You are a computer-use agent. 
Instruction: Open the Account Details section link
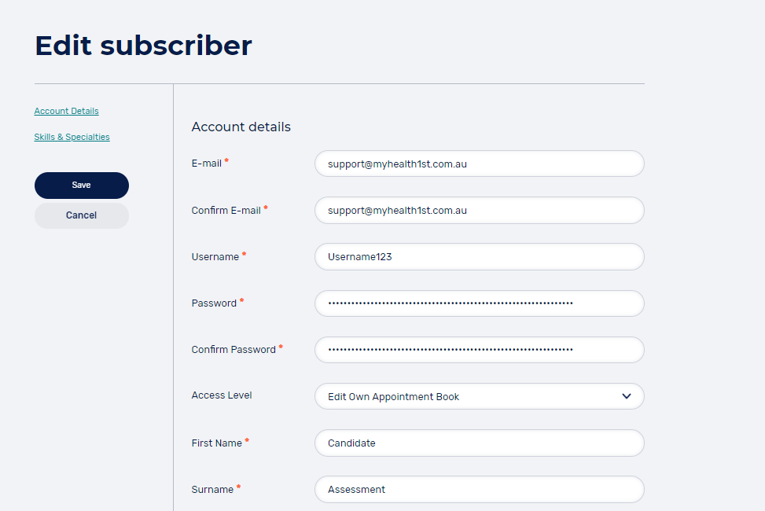pos(67,112)
